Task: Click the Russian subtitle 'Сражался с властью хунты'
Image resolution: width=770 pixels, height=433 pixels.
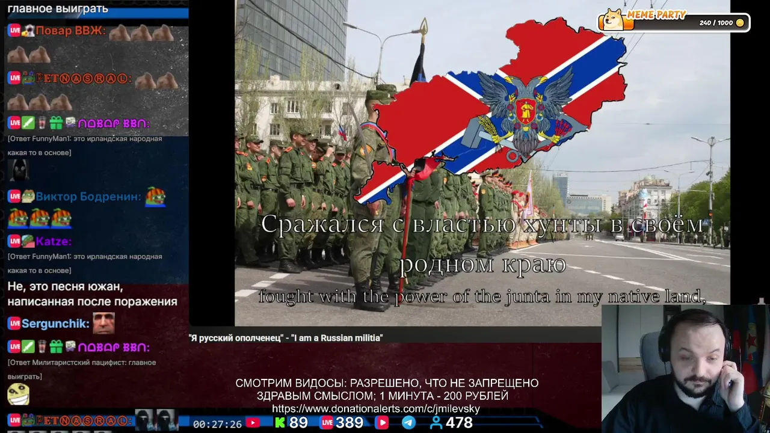Action: click(x=482, y=224)
